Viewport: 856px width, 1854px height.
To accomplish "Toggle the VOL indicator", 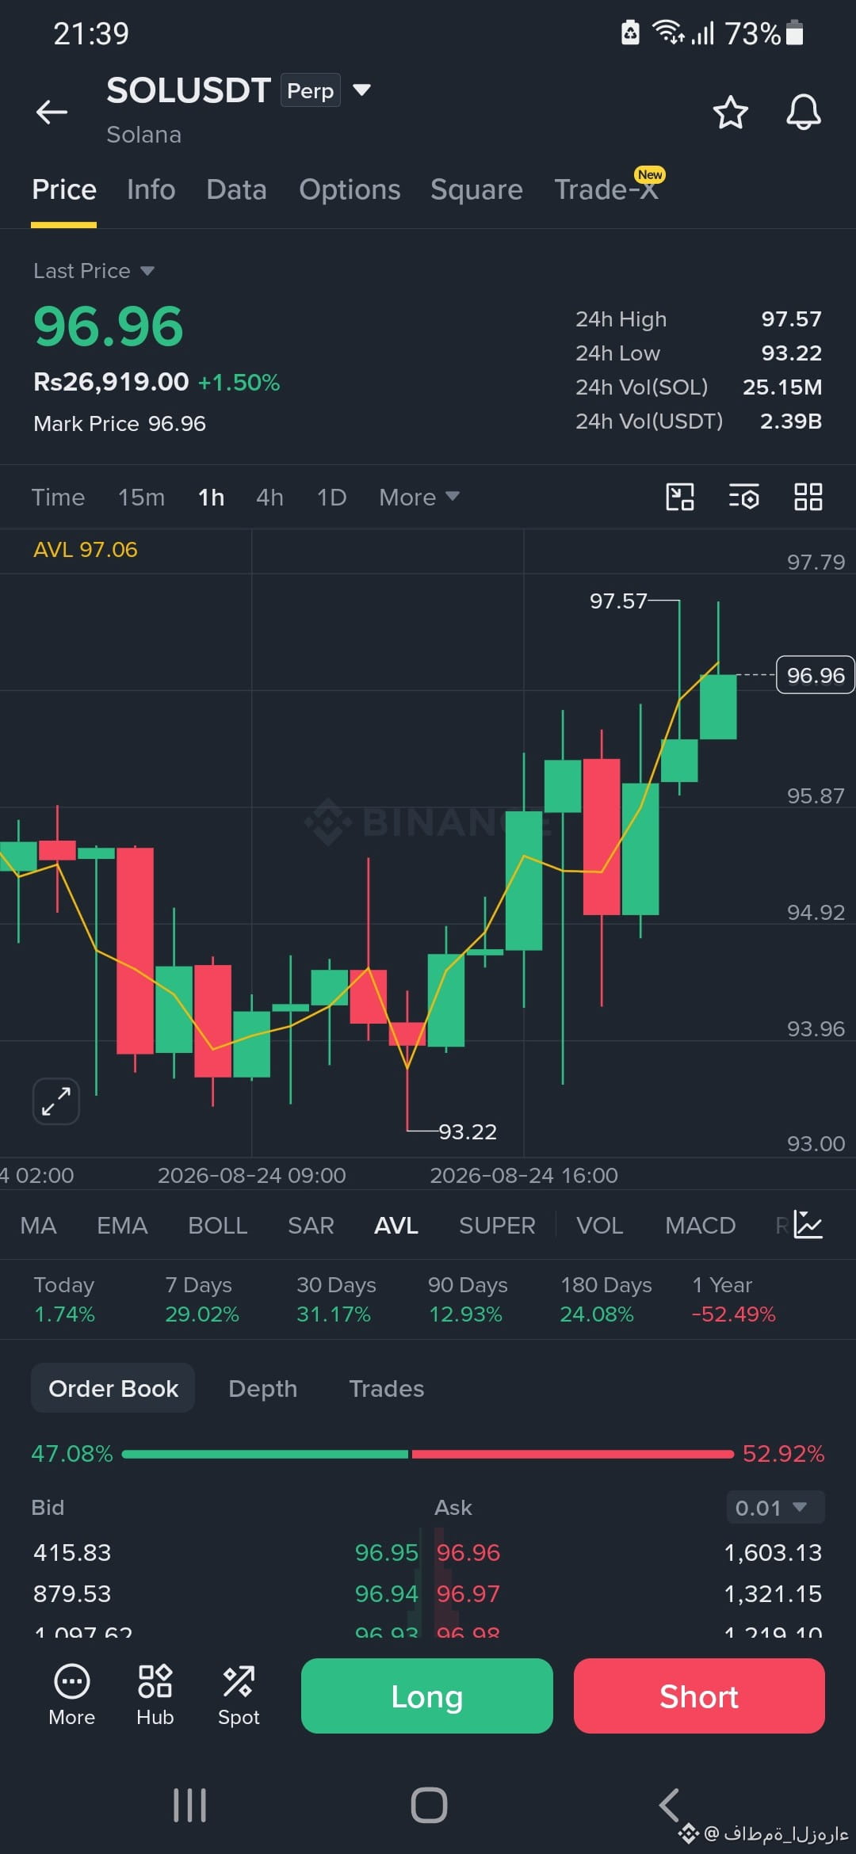I will click(599, 1226).
